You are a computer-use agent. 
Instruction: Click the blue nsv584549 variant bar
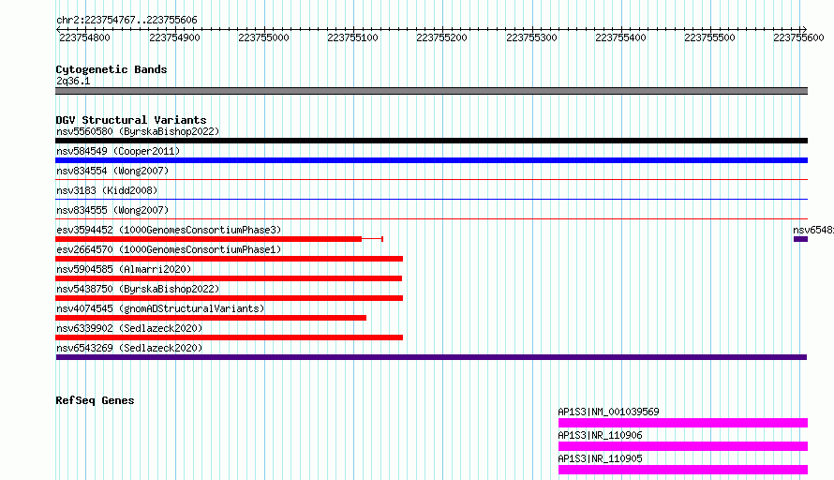[x=431, y=160]
